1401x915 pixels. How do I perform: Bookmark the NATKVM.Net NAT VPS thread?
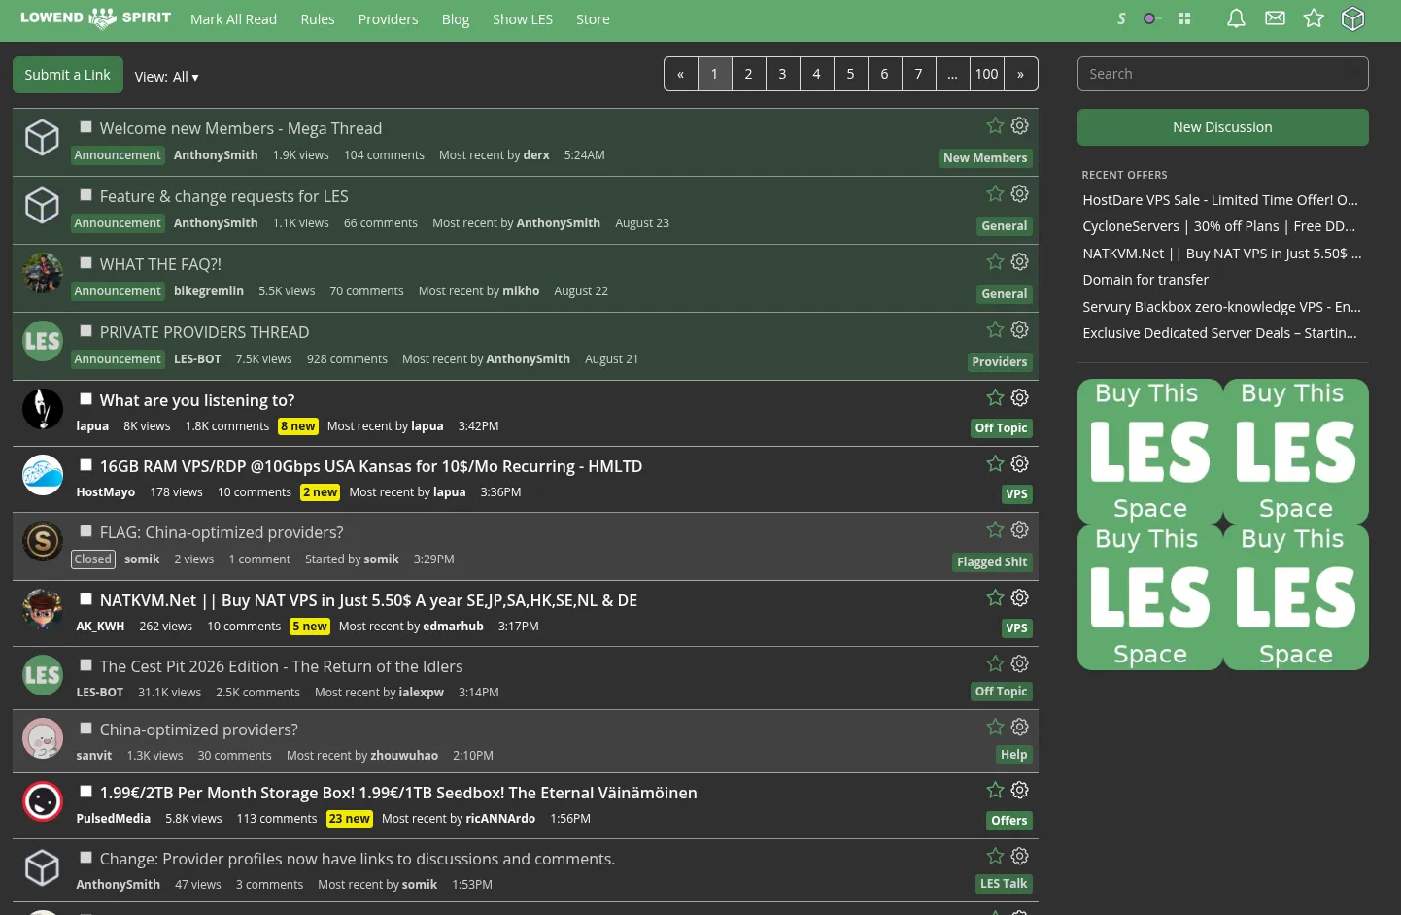[x=995, y=597]
